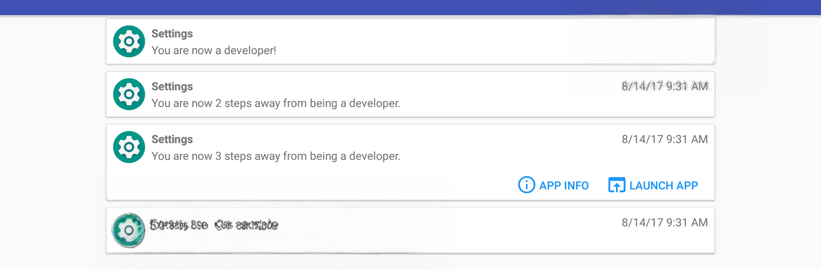
Task: Click the timestamp on the "2 steps away" notification
Action: coord(664,86)
